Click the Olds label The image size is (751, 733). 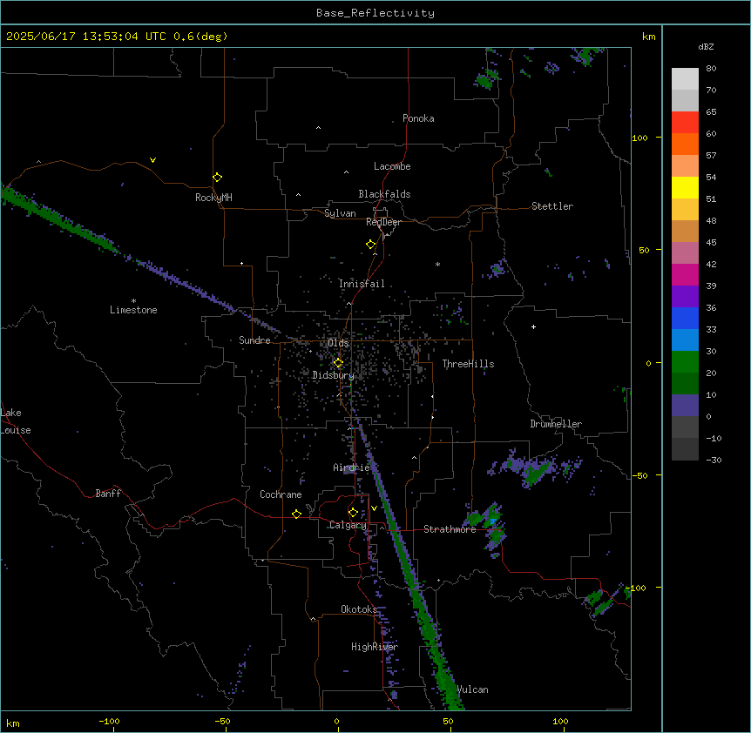click(338, 343)
